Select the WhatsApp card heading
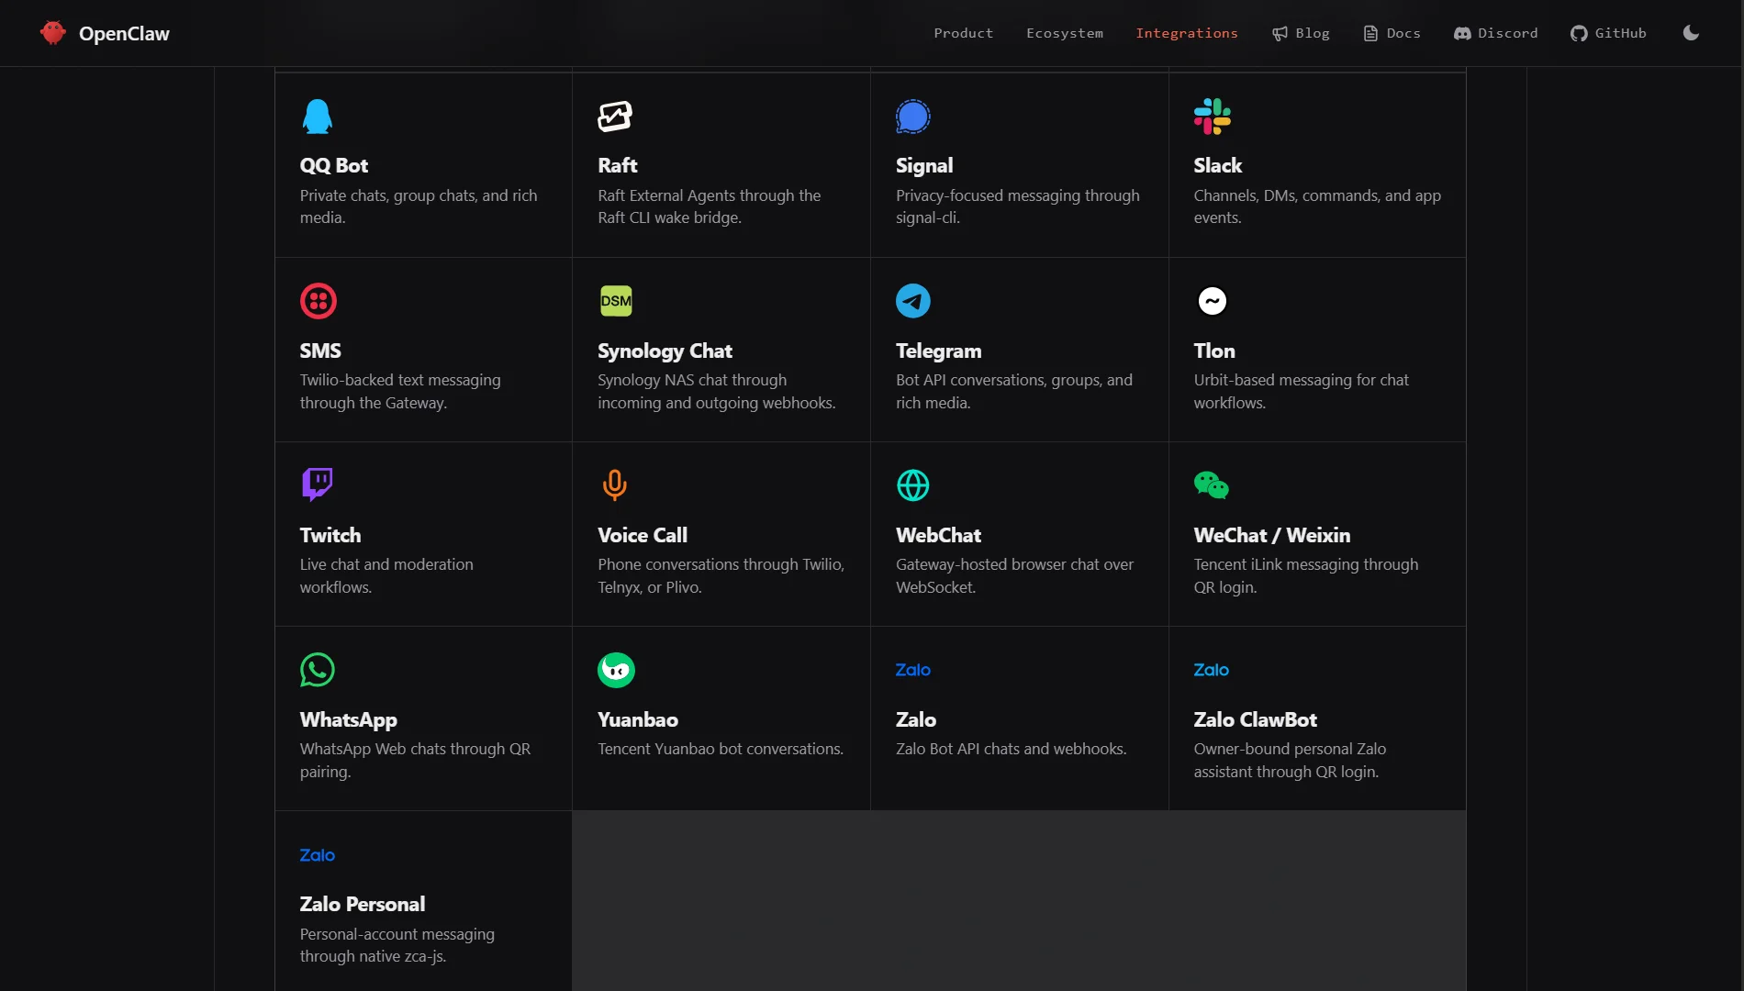This screenshot has height=991, width=1744. (349, 719)
